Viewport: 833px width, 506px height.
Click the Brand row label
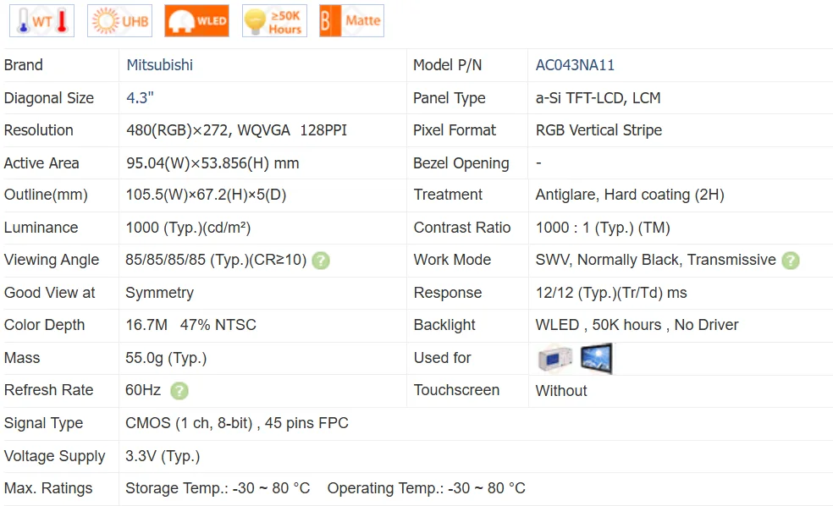tap(24, 65)
